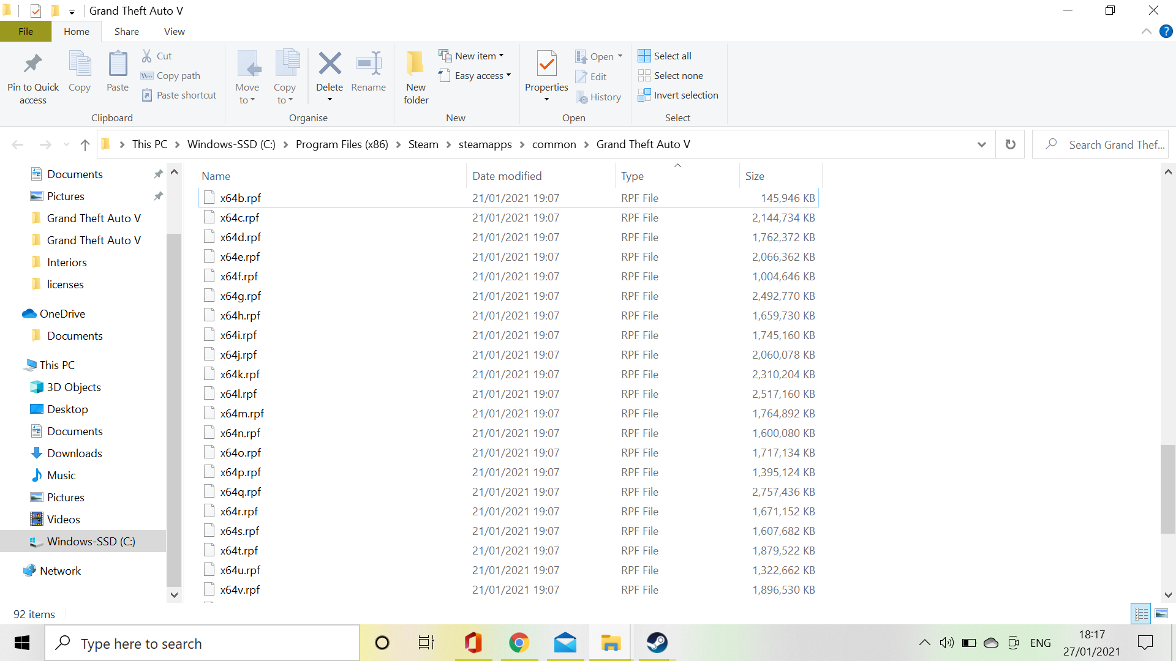The width and height of the screenshot is (1176, 661).
Task: Click steamapps in the breadcrumb path
Action: [x=485, y=144]
